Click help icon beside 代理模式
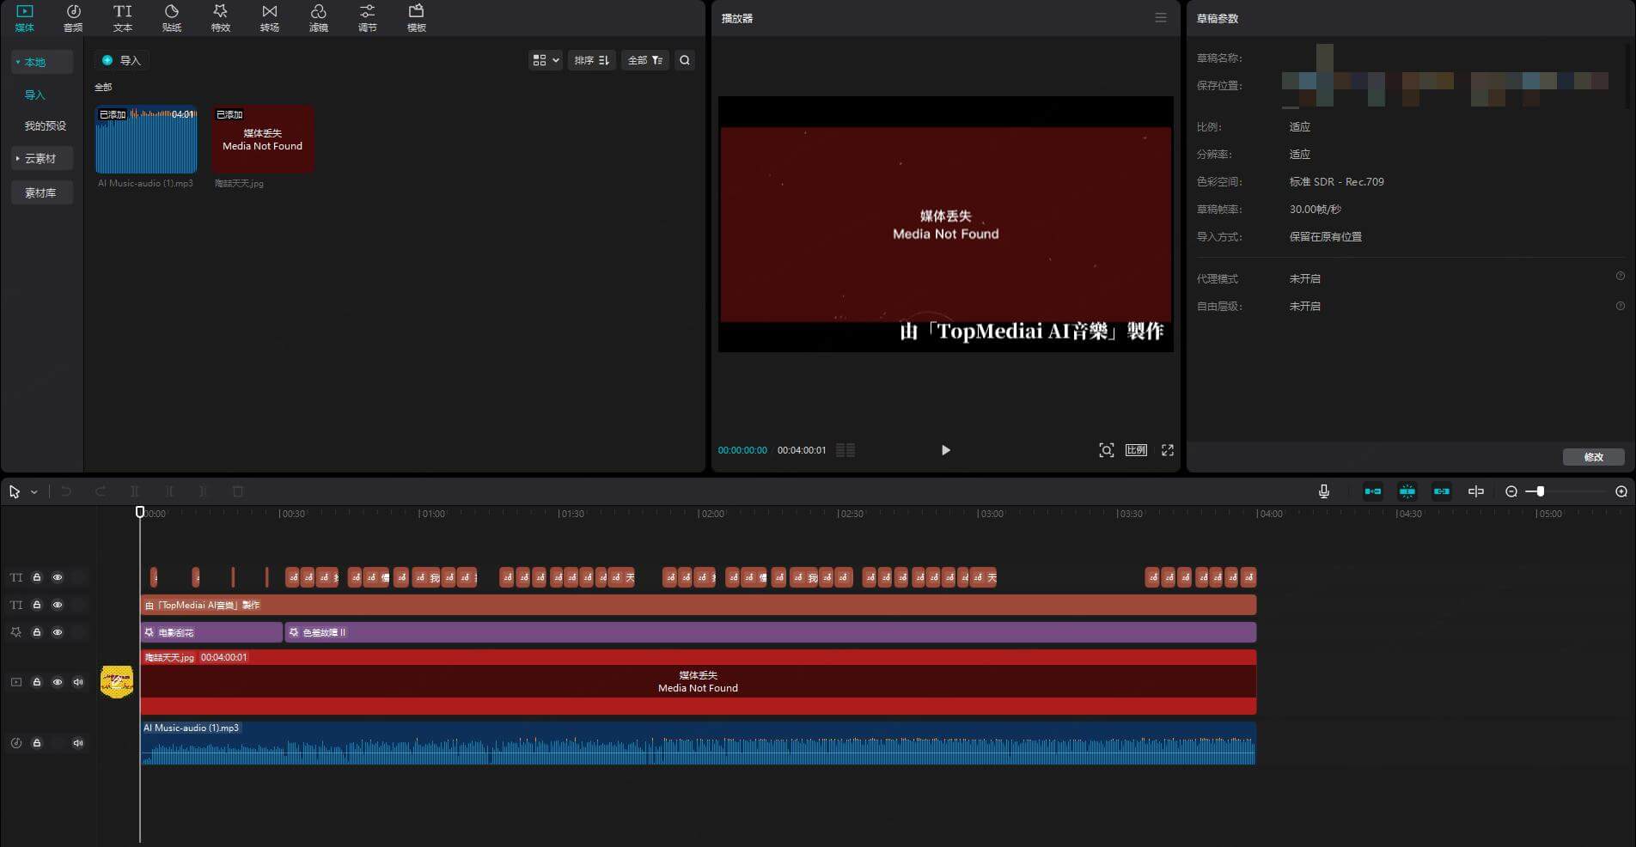 pos(1621,277)
